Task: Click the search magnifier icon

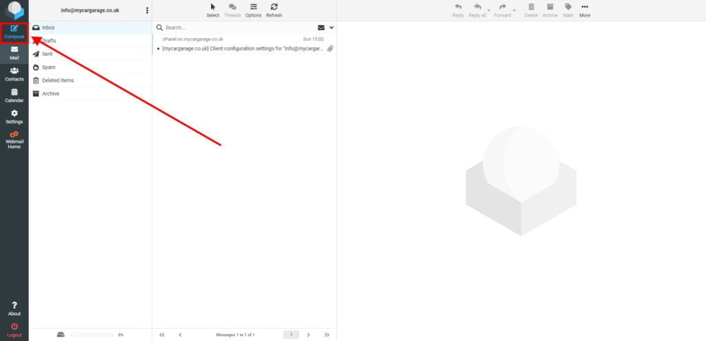Action: tap(159, 28)
